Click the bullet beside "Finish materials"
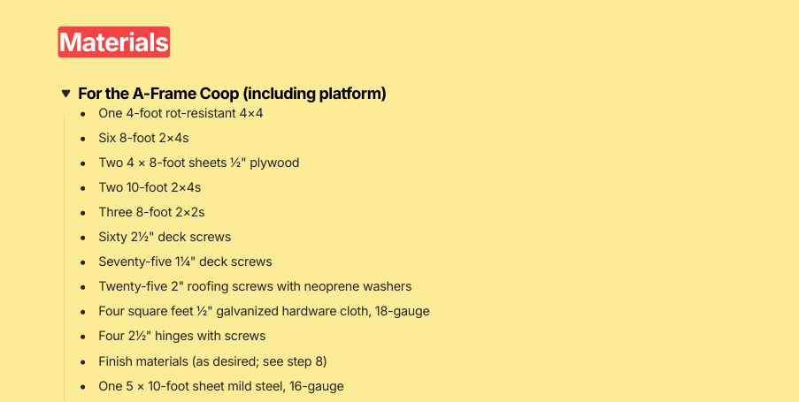The width and height of the screenshot is (799, 402). point(83,362)
